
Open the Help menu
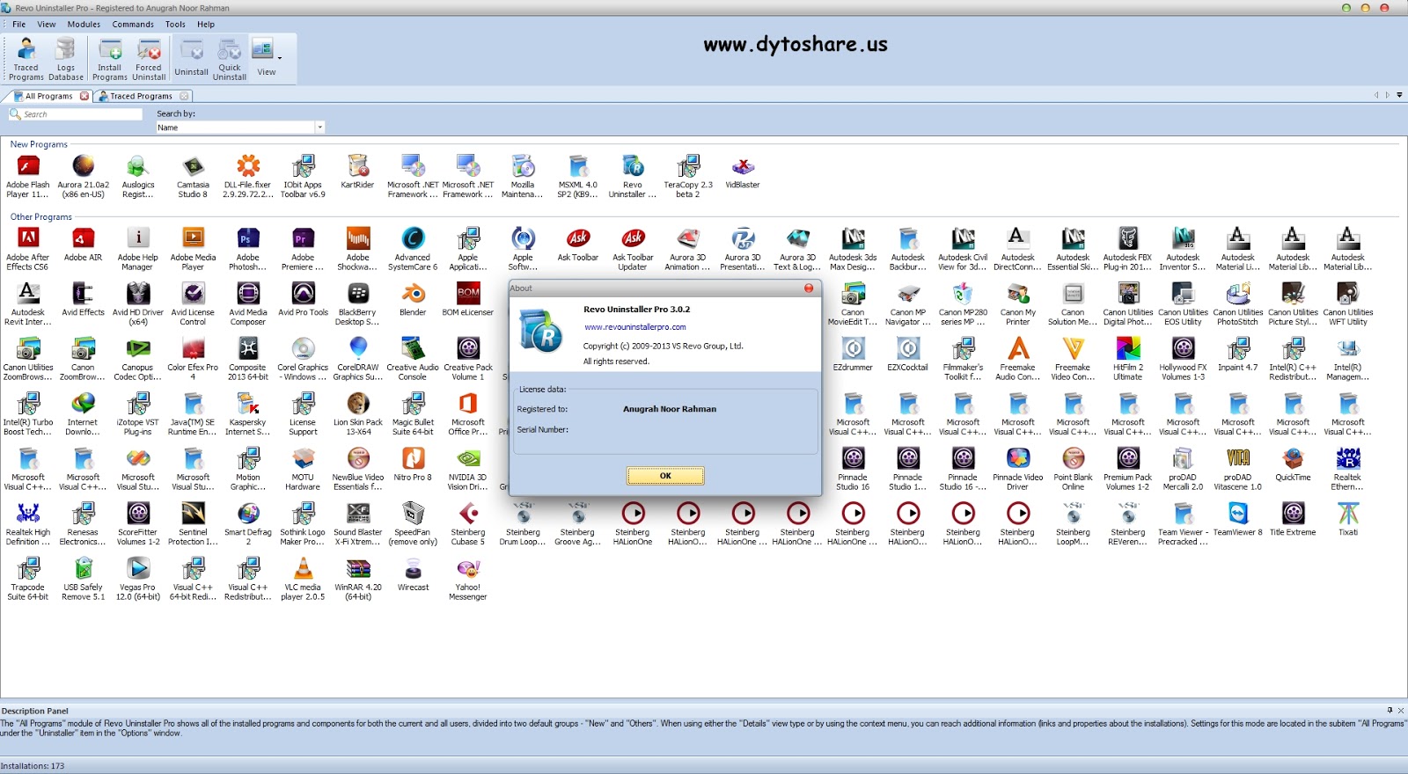206,25
